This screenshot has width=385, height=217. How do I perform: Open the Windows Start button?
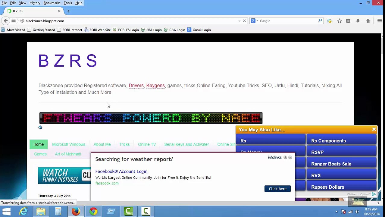(x=6, y=211)
